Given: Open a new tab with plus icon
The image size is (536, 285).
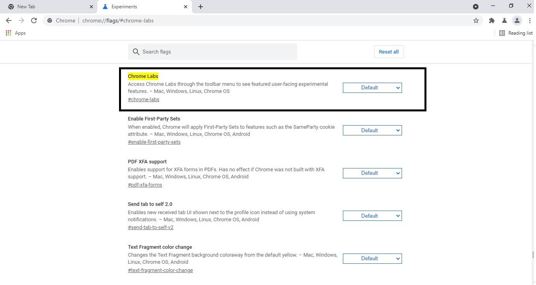Looking at the screenshot, I should (201, 7).
